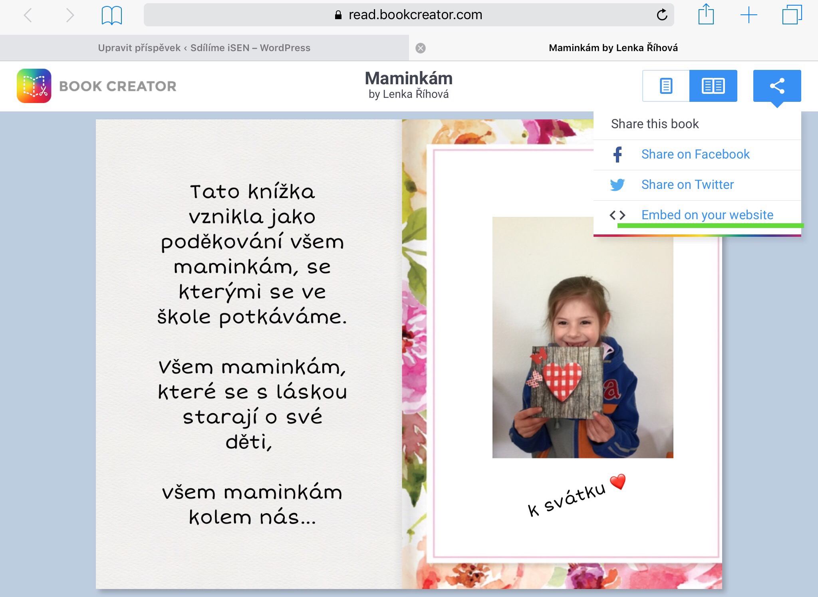Click the book title Maminkám

click(x=409, y=78)
